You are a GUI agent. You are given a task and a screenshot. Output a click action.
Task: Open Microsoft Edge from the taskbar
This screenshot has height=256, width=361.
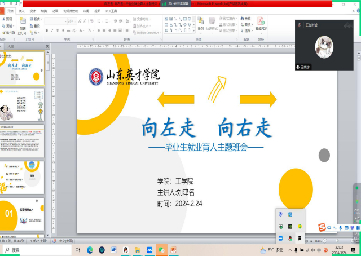click(90, 250)
